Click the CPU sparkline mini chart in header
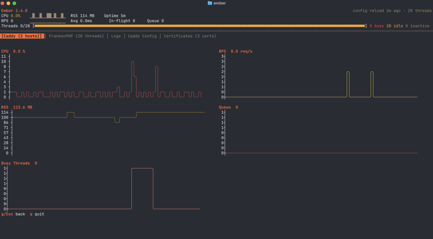This screenshot has height=239, width=433. click(48, 16)
